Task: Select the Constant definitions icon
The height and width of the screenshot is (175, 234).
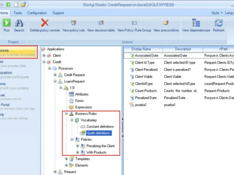Action: click(x=83, y=127)
